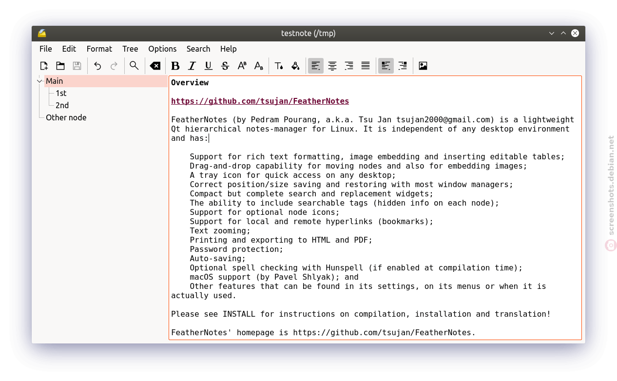Select the 1st child node
Viewport: 617px width, 381px height.
tap(61, 93)
